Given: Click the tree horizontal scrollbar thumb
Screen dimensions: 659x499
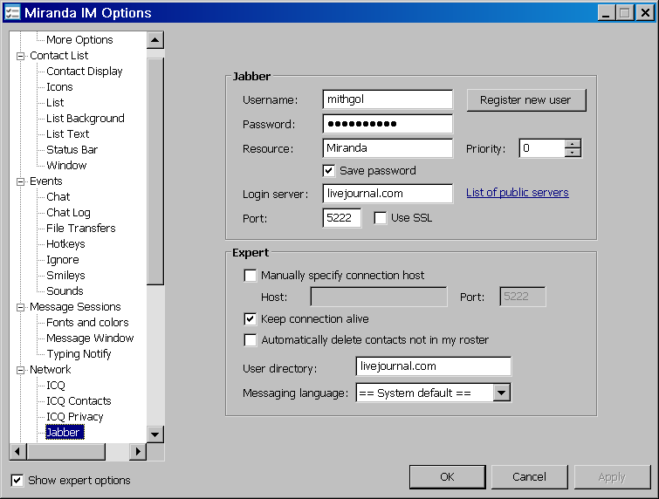Looking at the screenshot, I should [x=66, y=452].
